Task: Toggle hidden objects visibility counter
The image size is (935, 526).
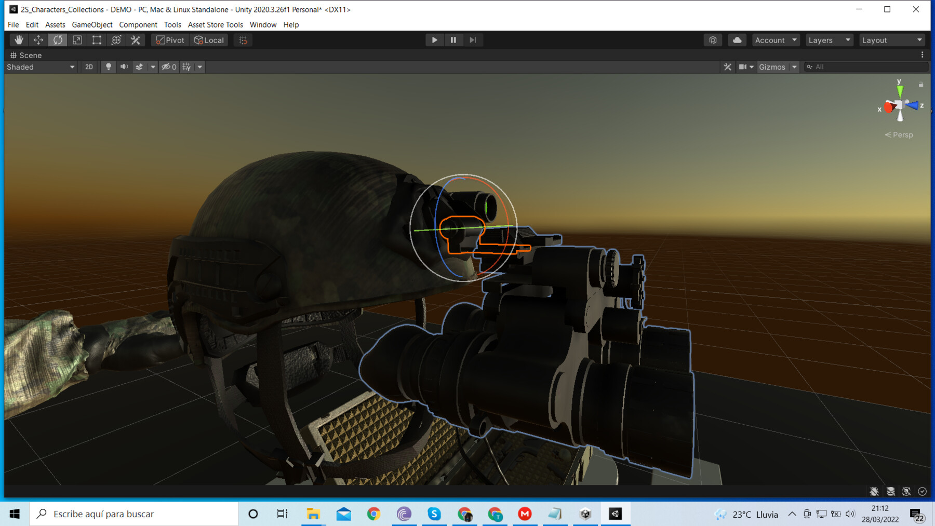Action: click(x=169, y=66)
